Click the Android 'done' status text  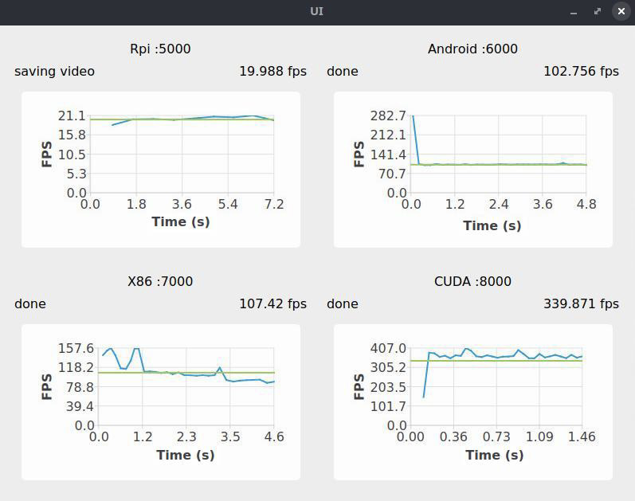(343, 71)
